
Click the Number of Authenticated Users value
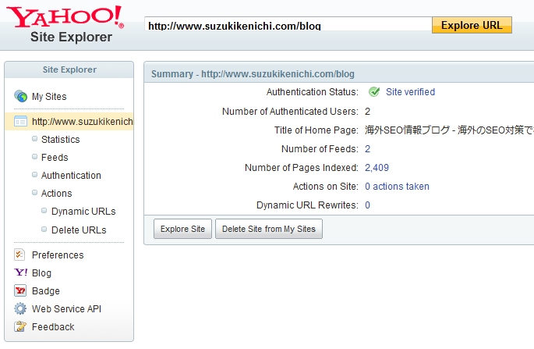coord(367,111)
